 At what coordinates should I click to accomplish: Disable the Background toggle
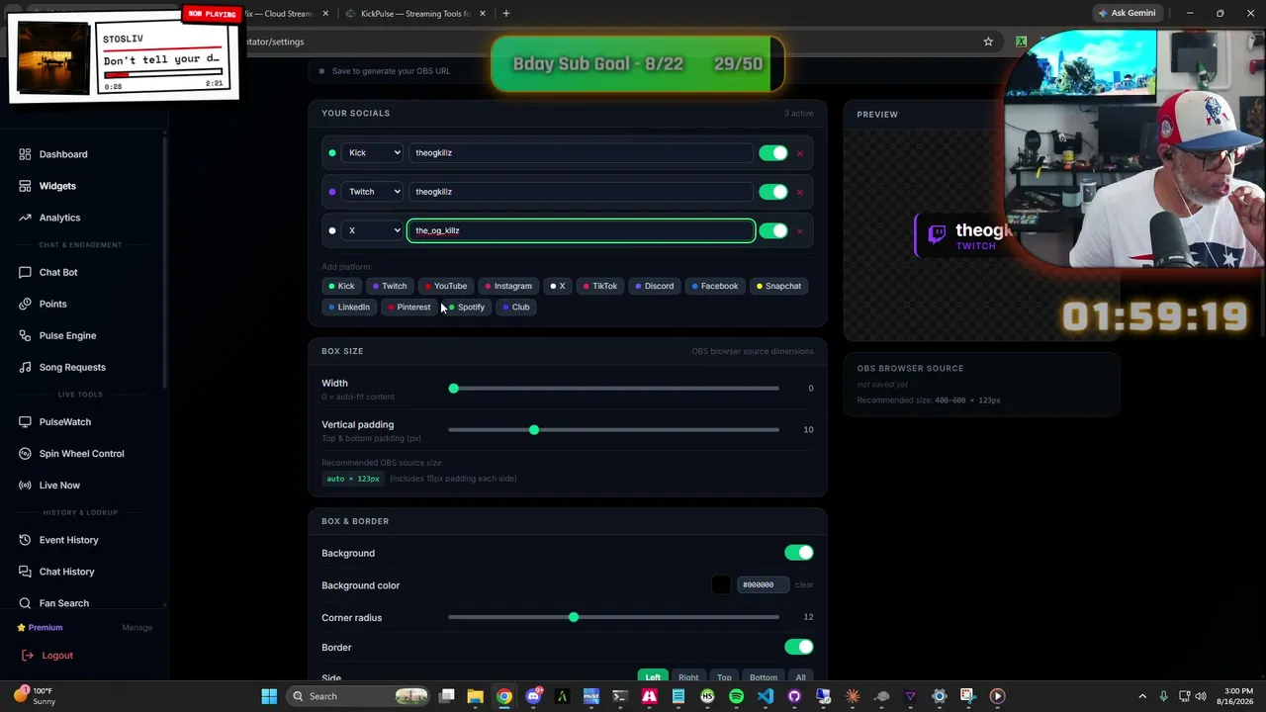(x=798, y=553)
